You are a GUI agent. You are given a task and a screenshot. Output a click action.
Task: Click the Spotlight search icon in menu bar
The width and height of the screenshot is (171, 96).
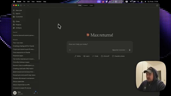click(x=138, y=2)
